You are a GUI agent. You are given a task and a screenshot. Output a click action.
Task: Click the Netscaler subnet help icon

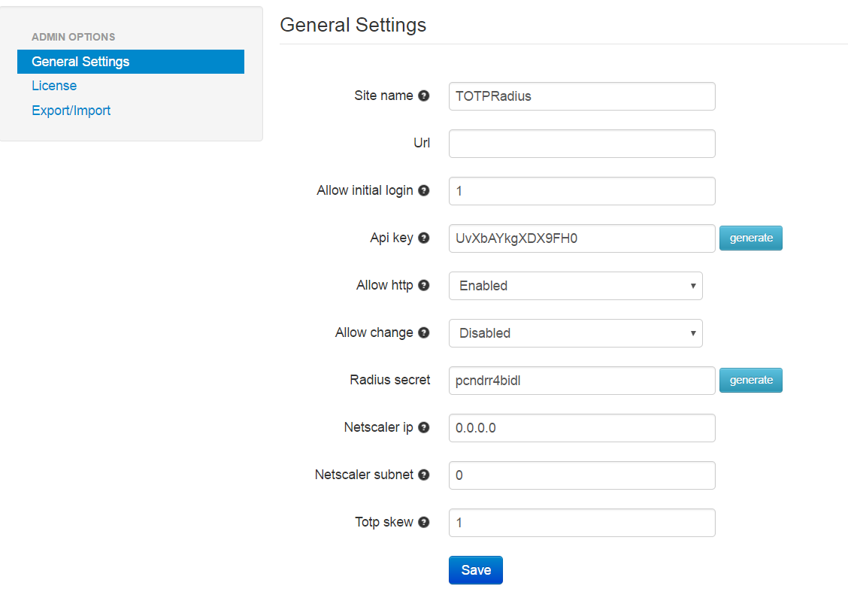[x=424, y=475]
